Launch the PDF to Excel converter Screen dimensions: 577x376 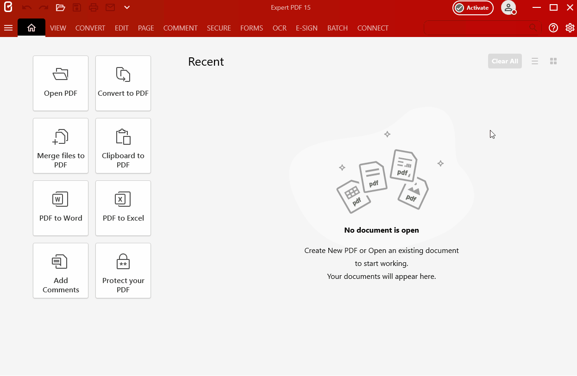[123, 208]
